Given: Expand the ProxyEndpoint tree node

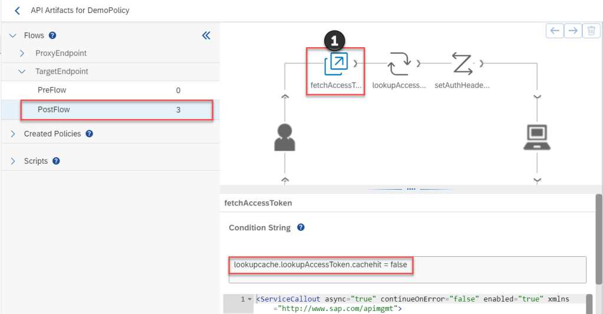Looking at the screenshot, I should [22, 54].
